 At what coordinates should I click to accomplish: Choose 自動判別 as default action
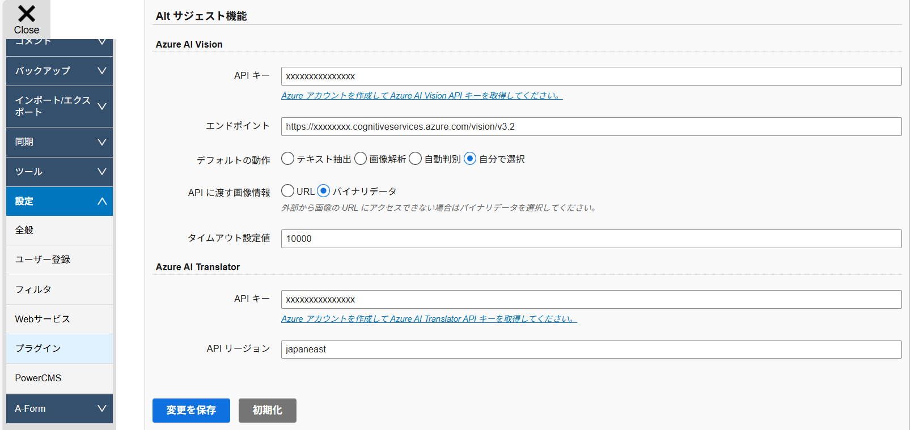click(x=416, y=159)
